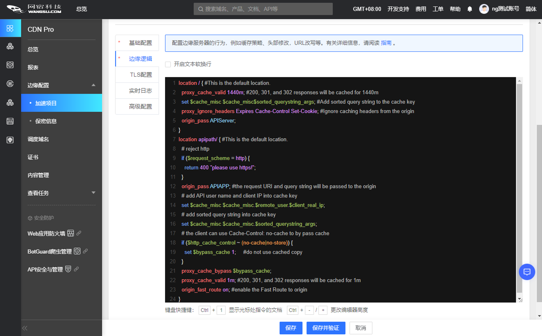Open the 实时日志 tab

(137, 91)
